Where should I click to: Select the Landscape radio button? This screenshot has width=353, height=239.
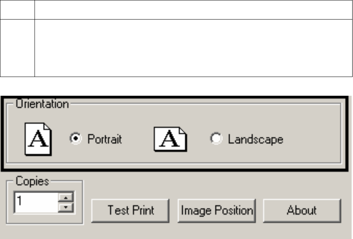(216, 139)
